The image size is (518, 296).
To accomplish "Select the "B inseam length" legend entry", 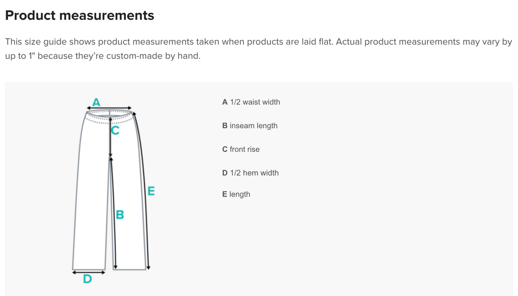I will pos(250,125).
